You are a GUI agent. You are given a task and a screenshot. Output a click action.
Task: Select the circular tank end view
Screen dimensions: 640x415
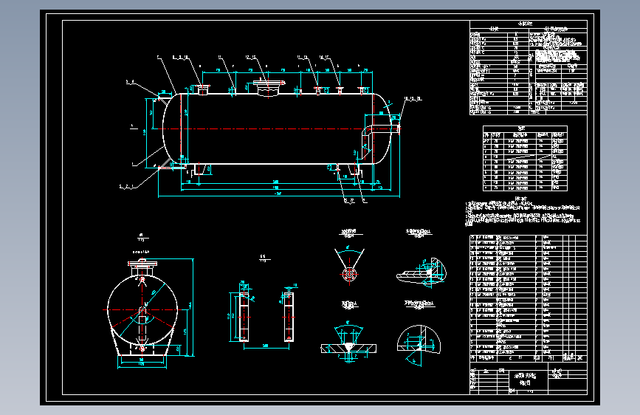(x=142, y=309)
